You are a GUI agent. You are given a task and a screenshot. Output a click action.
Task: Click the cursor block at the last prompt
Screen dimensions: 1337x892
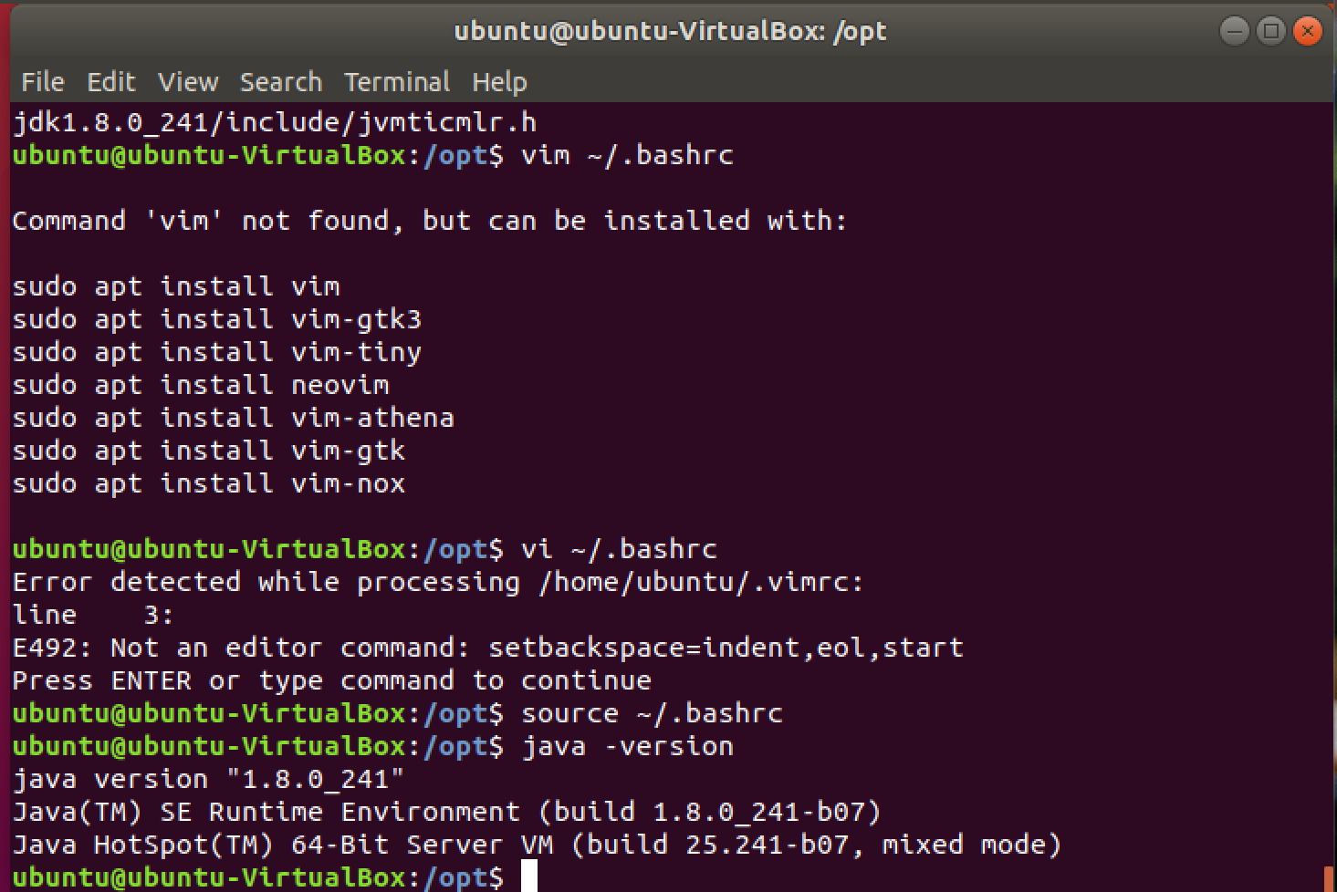tap(529, 876)
